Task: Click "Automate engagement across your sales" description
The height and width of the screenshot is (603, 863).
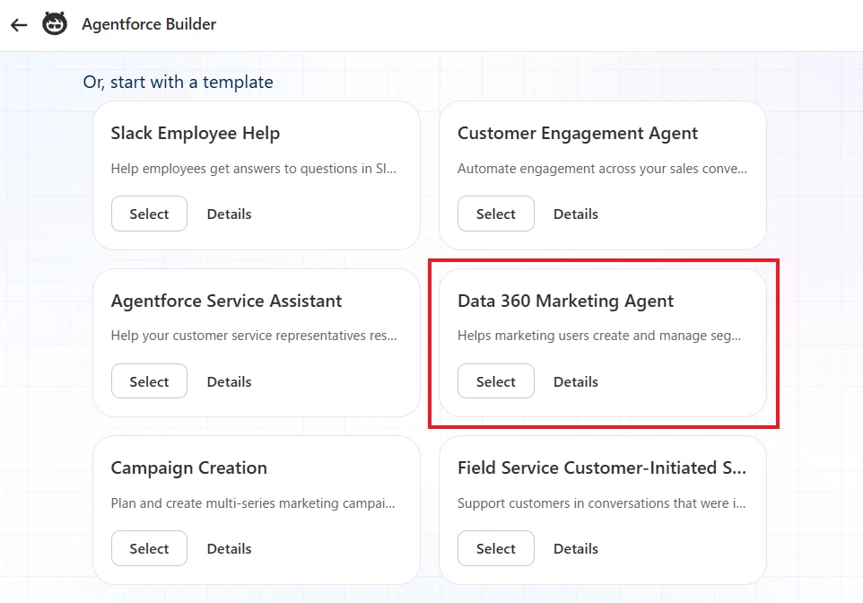Action: tap(602, 169)
